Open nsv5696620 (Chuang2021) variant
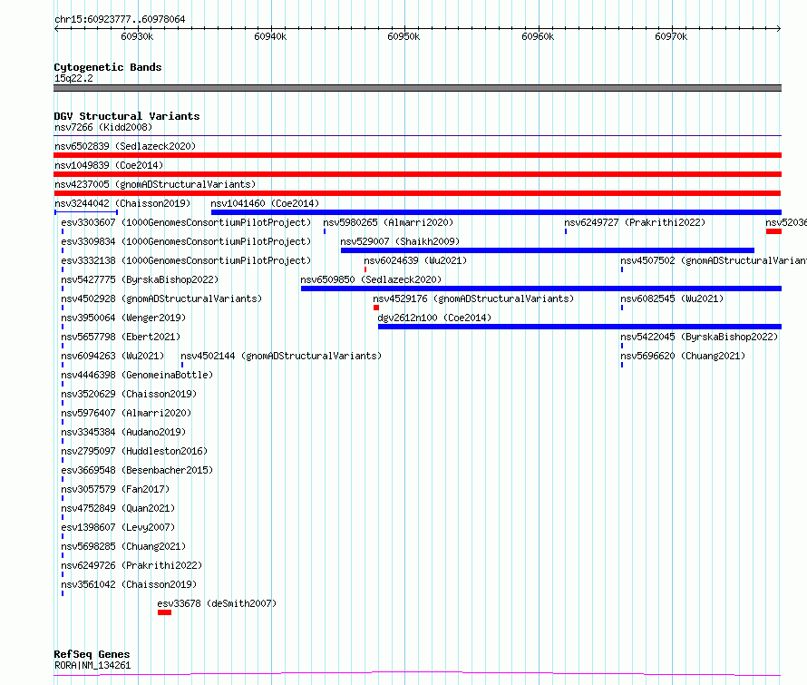The height and width of the screenshot is (685, 807). tap(683, 356)
